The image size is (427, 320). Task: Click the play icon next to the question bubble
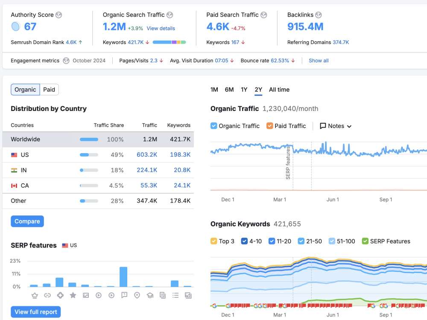(111, 295)
